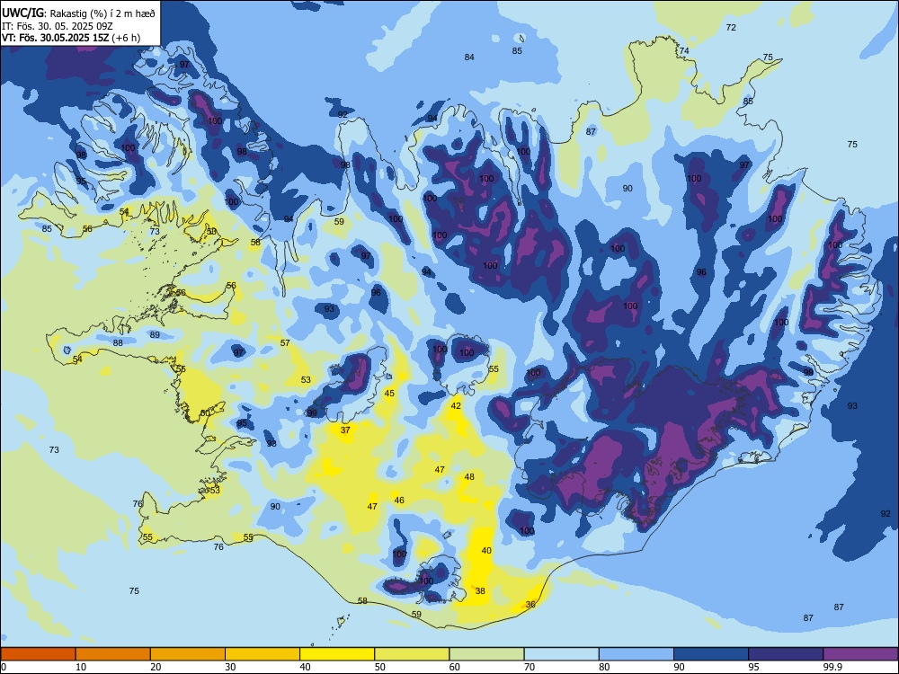The height and width of the screenshot is (674, 899).
Task: Click the 20–30 legend color swatch
Action: click(188, 654)
